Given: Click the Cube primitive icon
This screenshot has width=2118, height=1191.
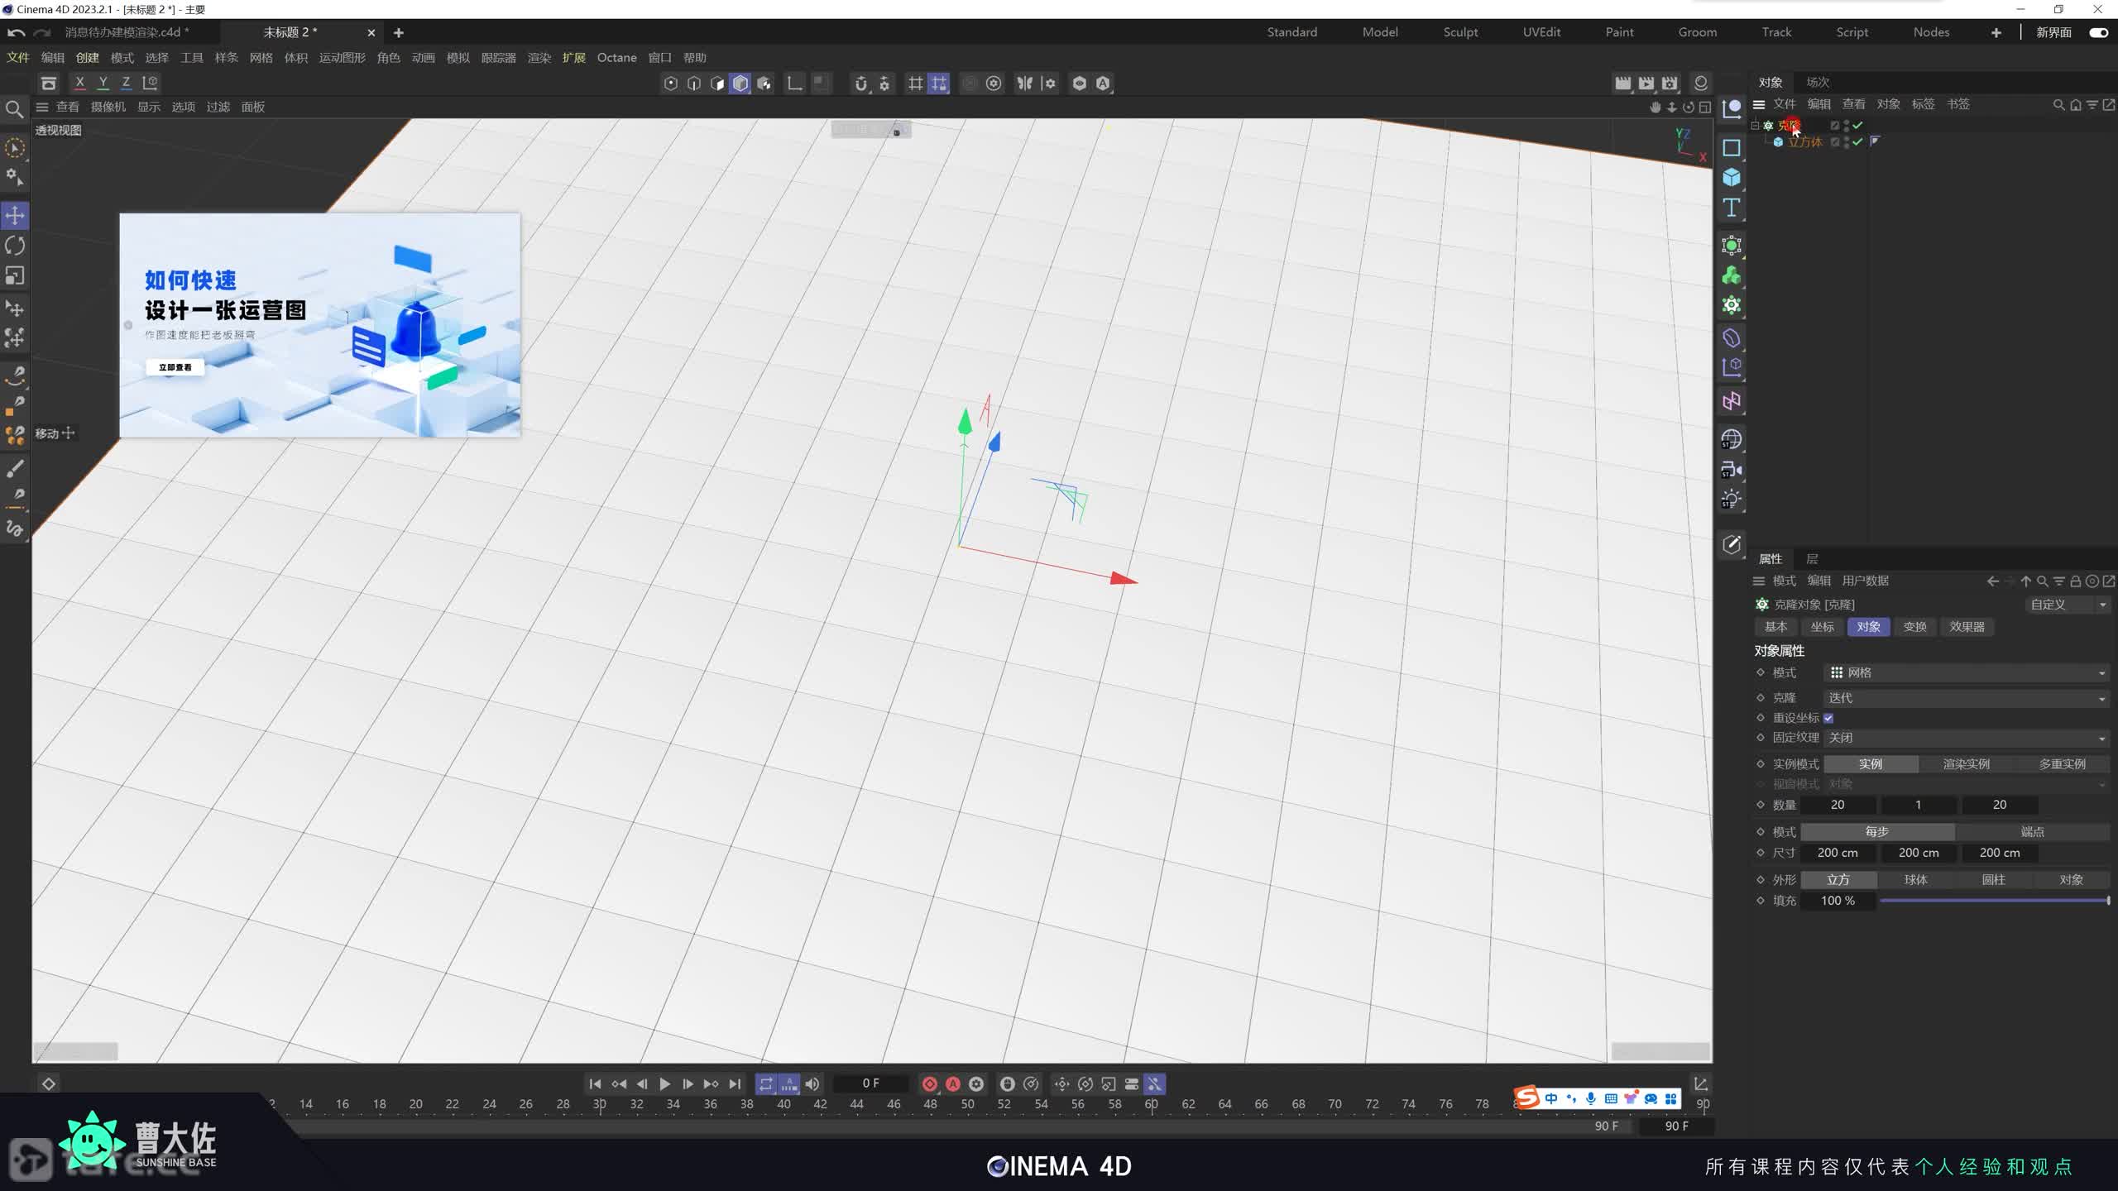Looking at the screenshot, I should pyautogui.click(x=1731, y=178).
